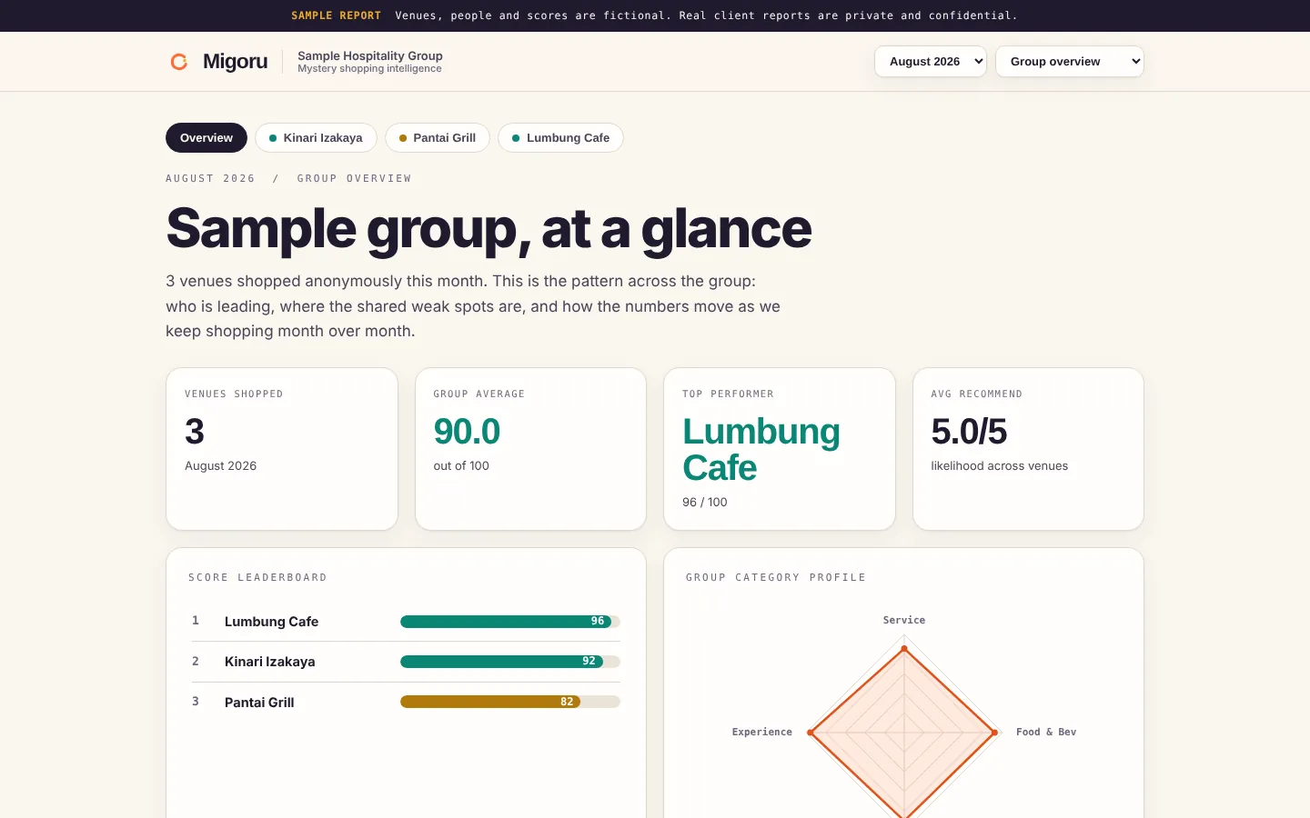Click the GROUP OVERVIEW breadcrumb text
Screen dimensions: 1310x818
point(354,178)
